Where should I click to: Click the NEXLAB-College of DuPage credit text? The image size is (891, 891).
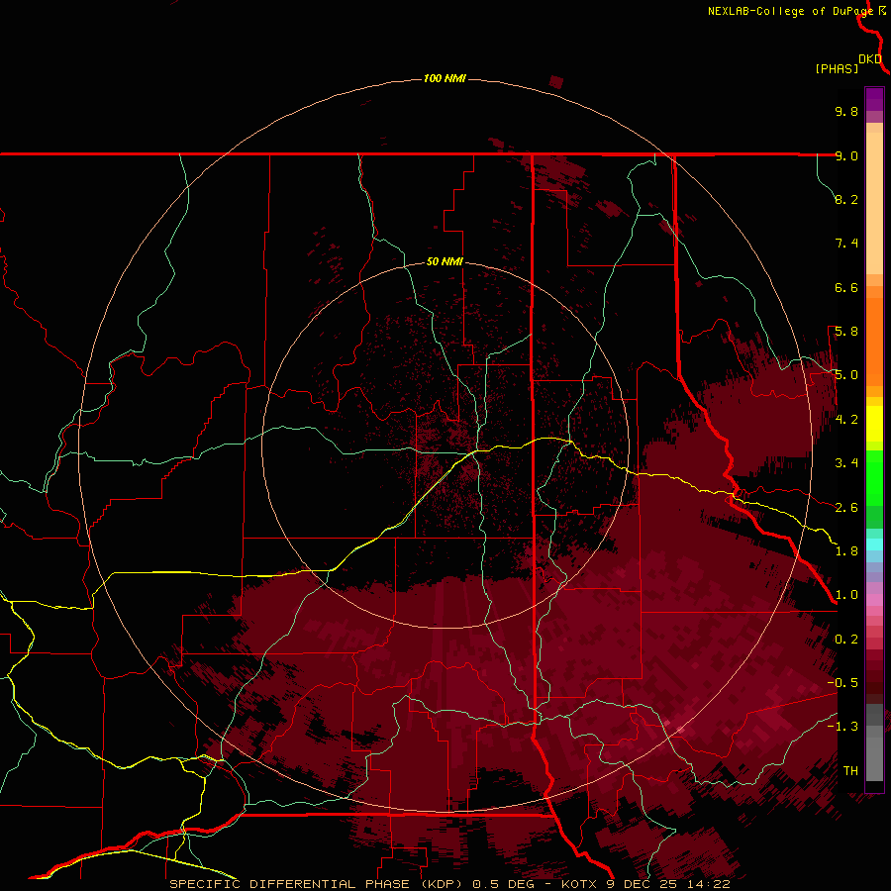point(790,11)
